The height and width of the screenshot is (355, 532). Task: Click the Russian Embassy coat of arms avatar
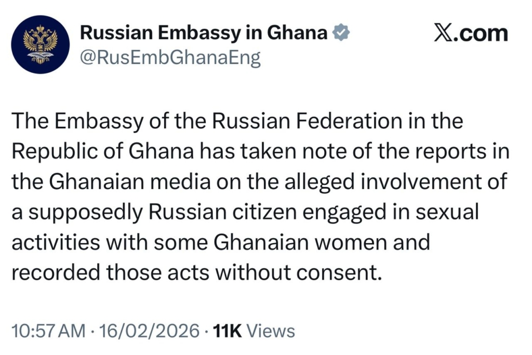[x=40, y=45]
